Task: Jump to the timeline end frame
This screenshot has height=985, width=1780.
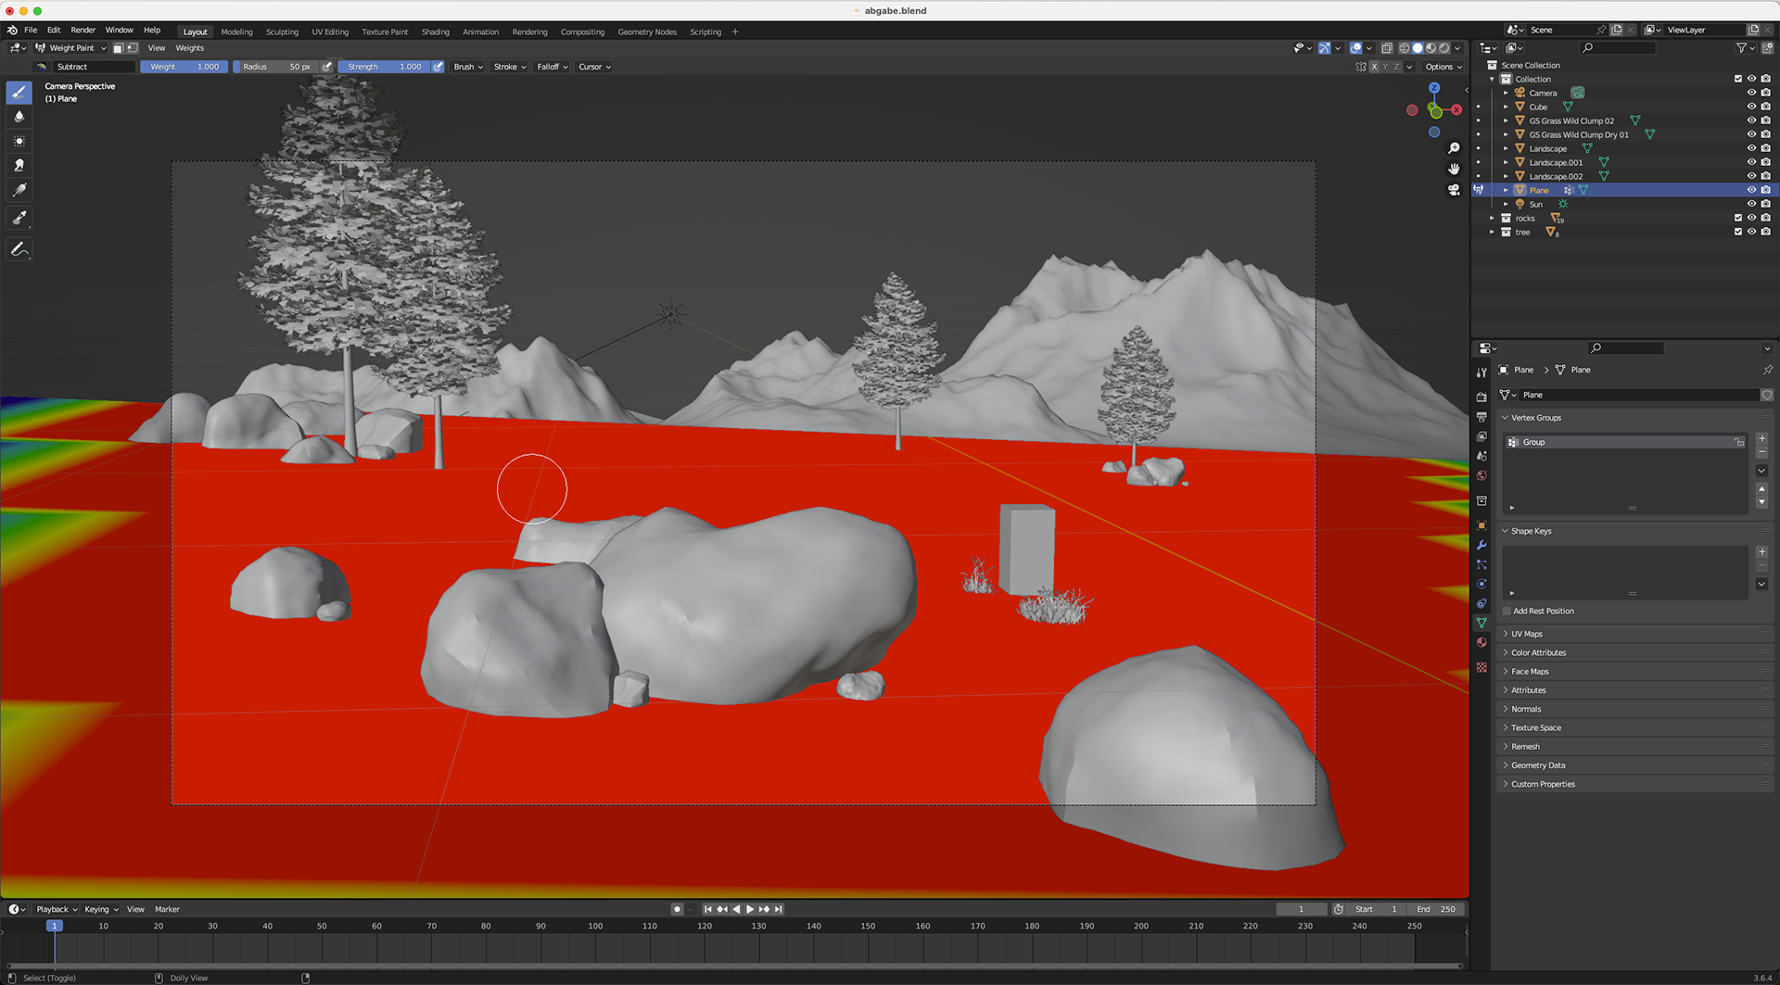Action: [779, 909]
